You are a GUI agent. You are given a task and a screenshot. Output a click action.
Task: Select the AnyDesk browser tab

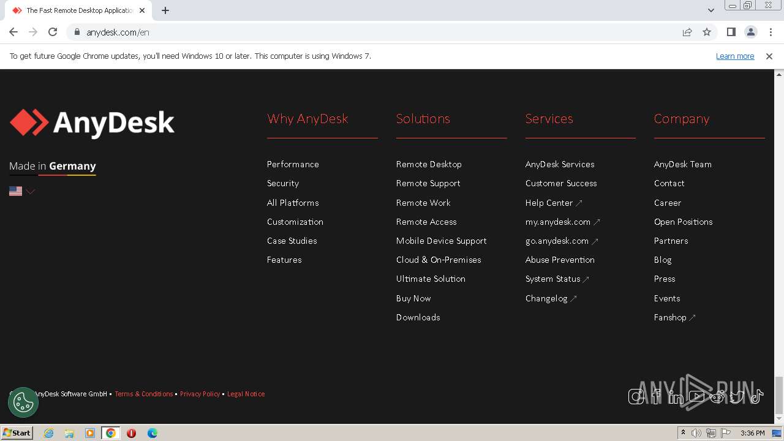[x=78, y=10]
